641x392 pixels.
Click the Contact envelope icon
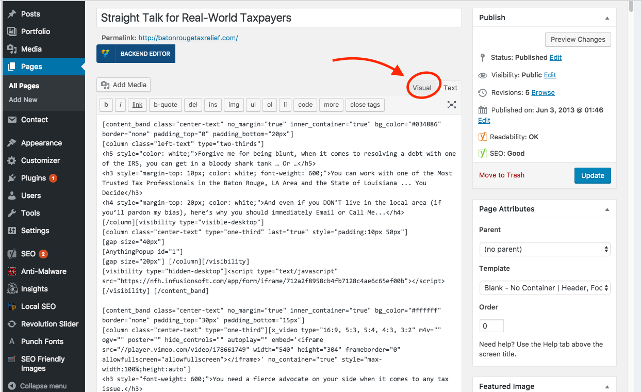coord(11,120)
